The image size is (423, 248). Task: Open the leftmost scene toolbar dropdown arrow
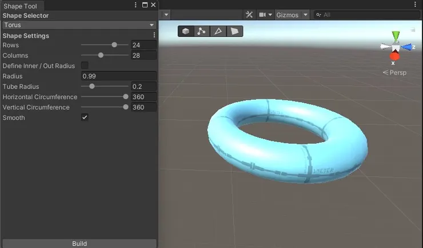(166, 15)
